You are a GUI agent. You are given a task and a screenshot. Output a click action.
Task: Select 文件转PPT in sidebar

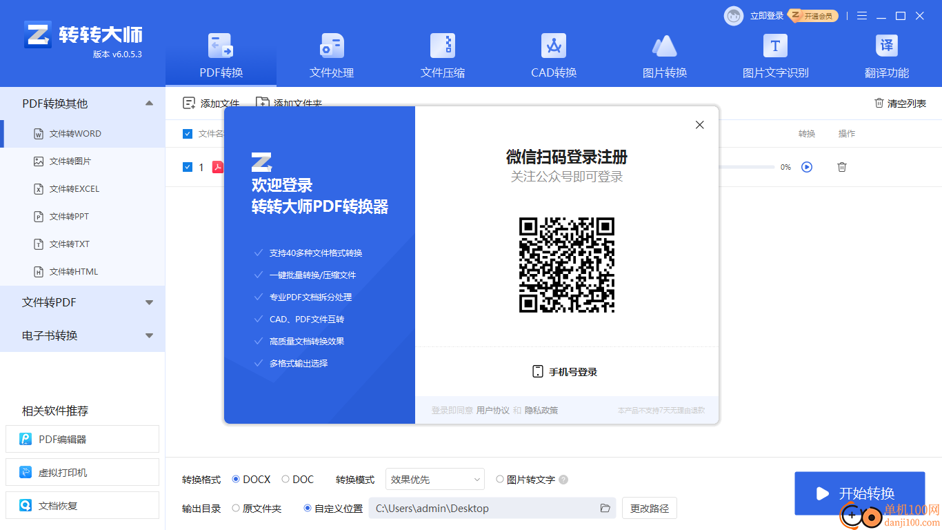(x=83, y=217)
